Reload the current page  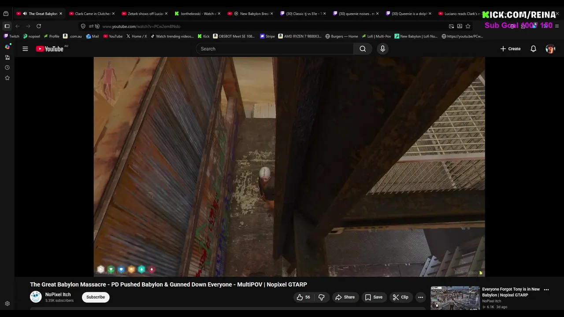click(39, 26)
